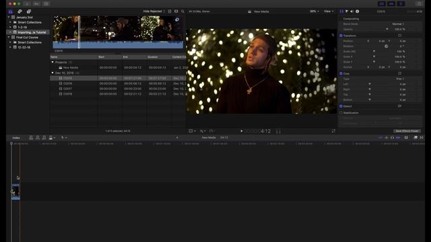The image size is (431, 242).
Task: Collapse the January 2nd library
Action: (x=9, y=17)
